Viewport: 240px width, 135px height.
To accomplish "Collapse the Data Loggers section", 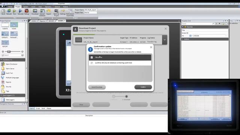I will (x=1, y=95).
